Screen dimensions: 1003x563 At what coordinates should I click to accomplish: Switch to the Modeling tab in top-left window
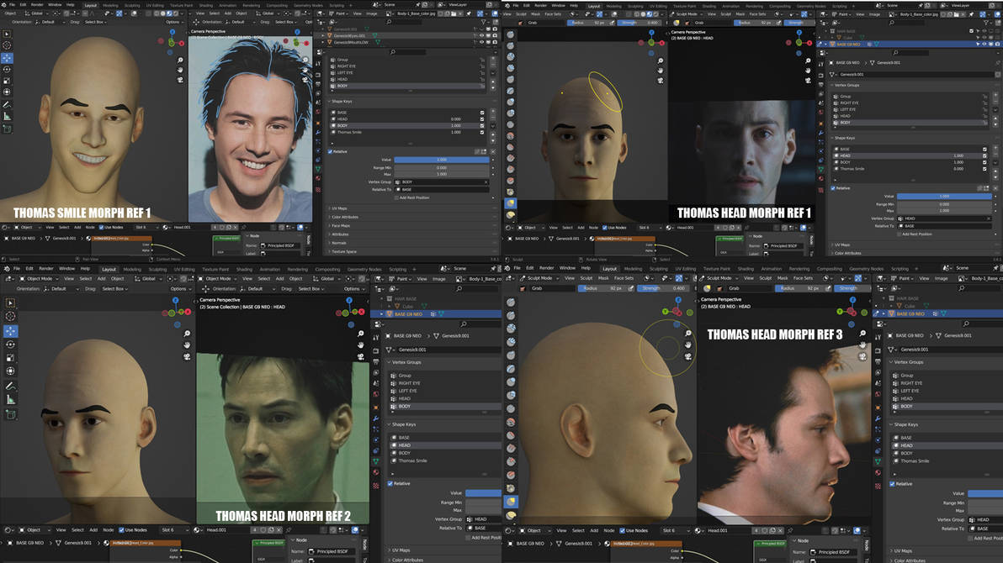(x=110, y=5)
